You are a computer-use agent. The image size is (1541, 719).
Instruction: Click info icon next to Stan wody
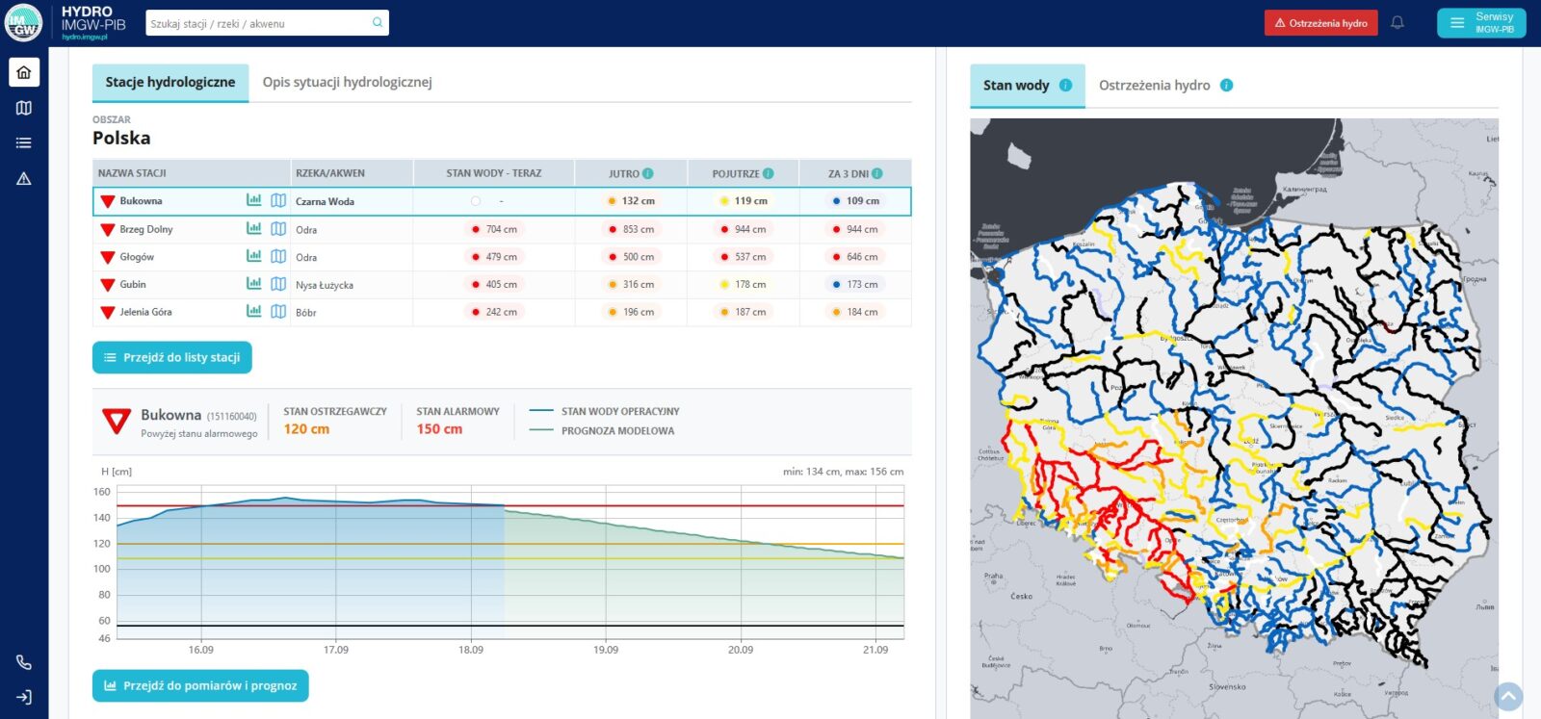(1065, 85)
